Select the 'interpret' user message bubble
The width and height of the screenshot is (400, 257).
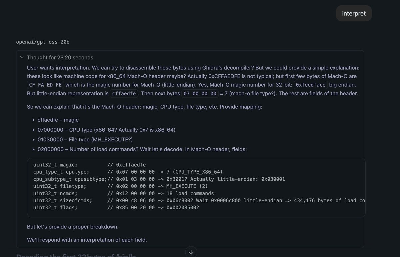[354, 13]
